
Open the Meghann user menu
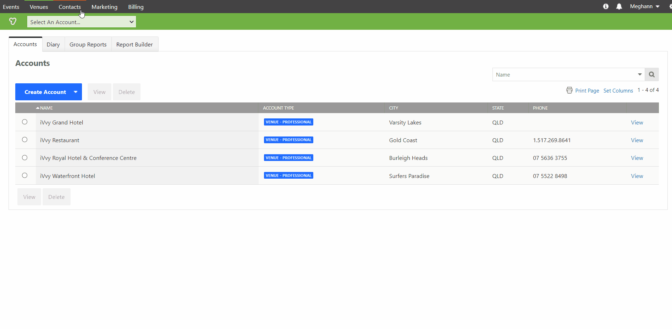645,6
